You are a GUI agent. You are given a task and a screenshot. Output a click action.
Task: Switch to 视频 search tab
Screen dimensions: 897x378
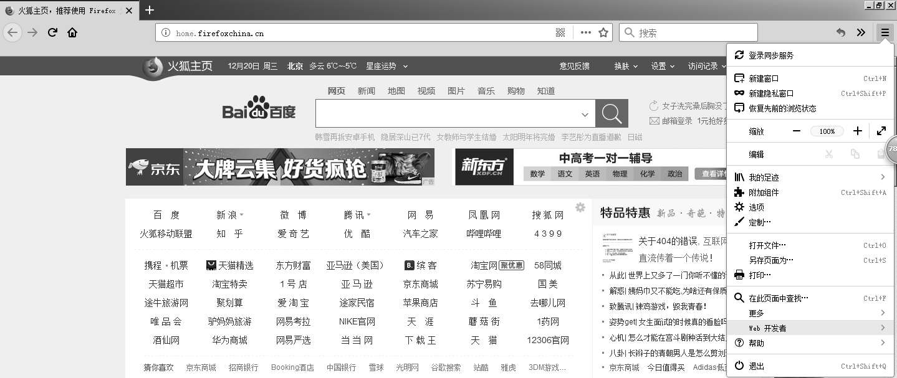[x=426, y=91]
